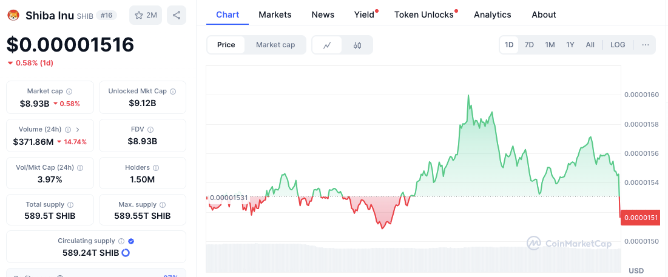Switch to line chart view icon
The height and width of the screenshot is (277, 668).
pos(328,45)
